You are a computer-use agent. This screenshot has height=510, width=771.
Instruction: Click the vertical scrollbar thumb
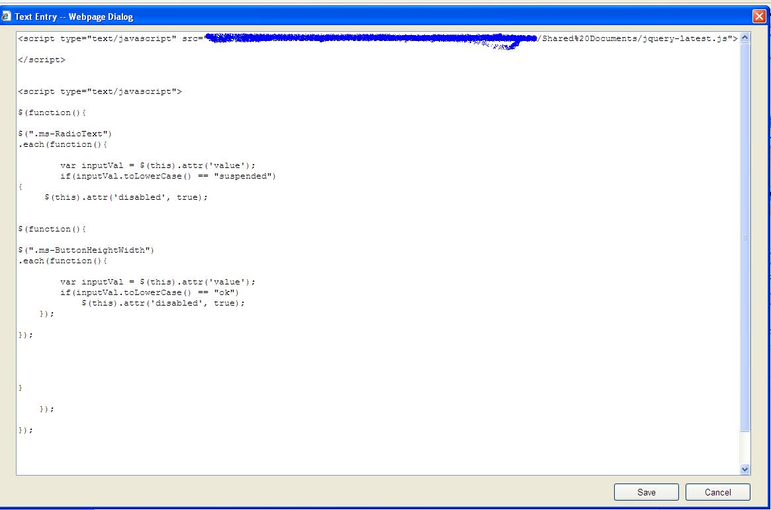coord(745,237)
